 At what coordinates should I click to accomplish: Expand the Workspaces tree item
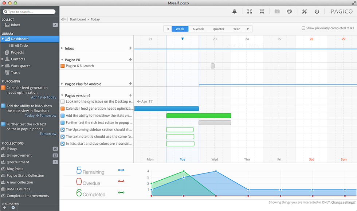(x=3, y=66)
